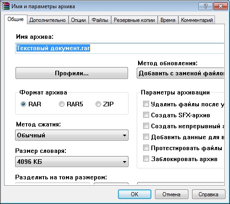Screen dimensions: 230x204
Task: Check Удалить файлы после упаковки option
Action: click(146, 104)
